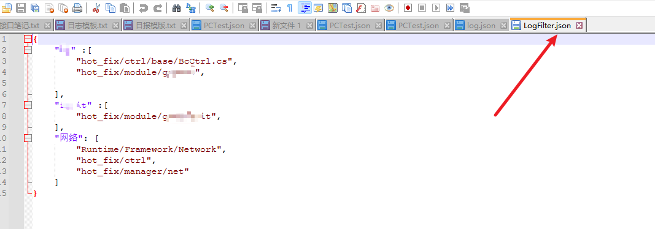655x229 pixels.
Task: Play back the recorded macro
Action: coord(436,7)
